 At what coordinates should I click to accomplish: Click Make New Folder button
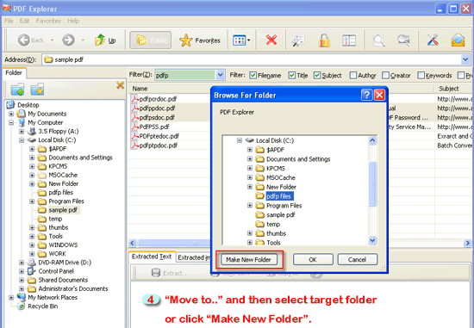coord(248,260)
